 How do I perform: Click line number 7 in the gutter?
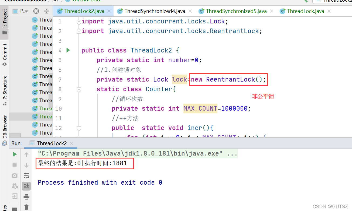[x=60, y=79]
